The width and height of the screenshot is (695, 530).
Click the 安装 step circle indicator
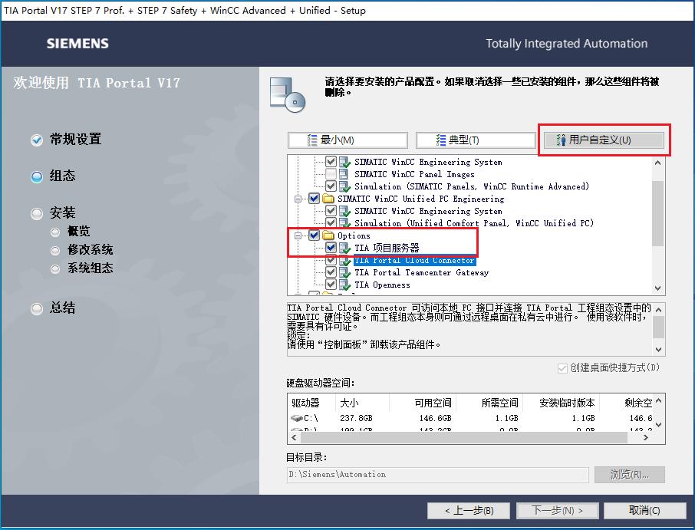37,213
